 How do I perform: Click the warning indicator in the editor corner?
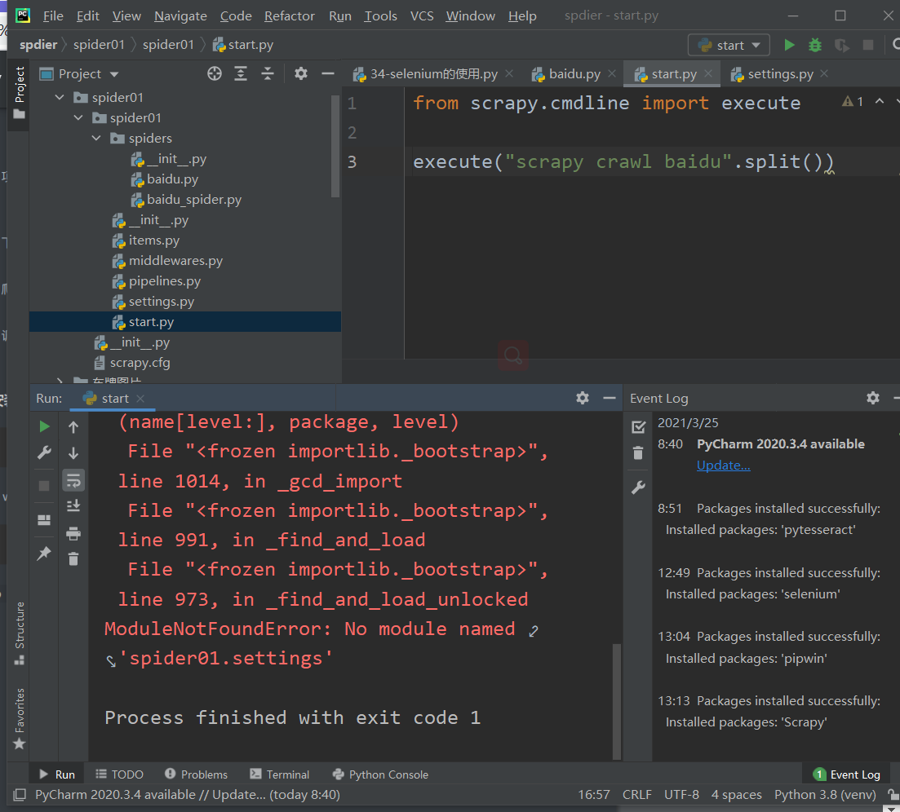(x=853, y=101)
